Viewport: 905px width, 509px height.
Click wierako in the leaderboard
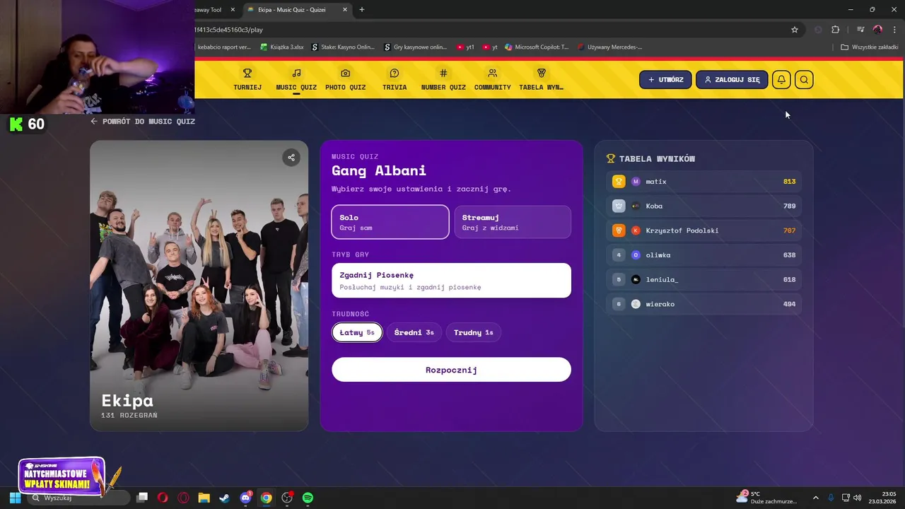tap(660, 304)
